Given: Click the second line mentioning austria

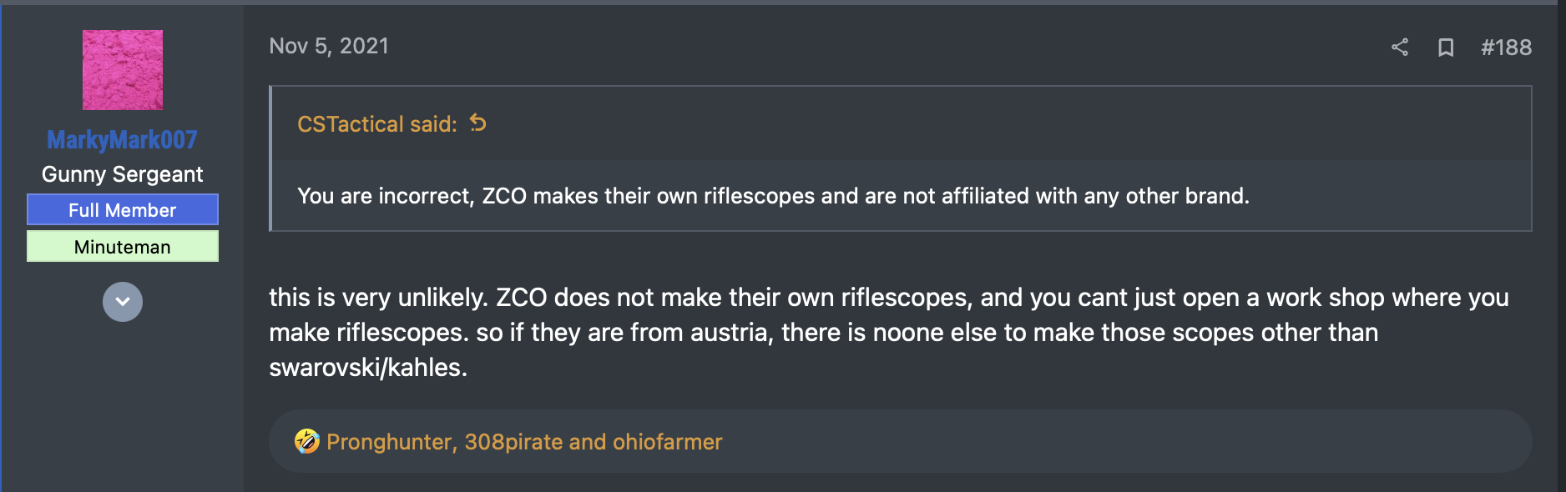Looking at the screenshot, I should (x=823, y=333).
